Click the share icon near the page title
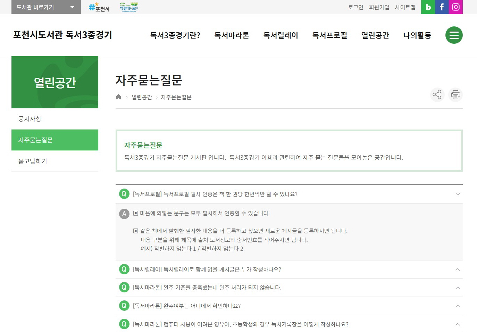The height and width of the screenshot is (332, 477). point(437,95)
